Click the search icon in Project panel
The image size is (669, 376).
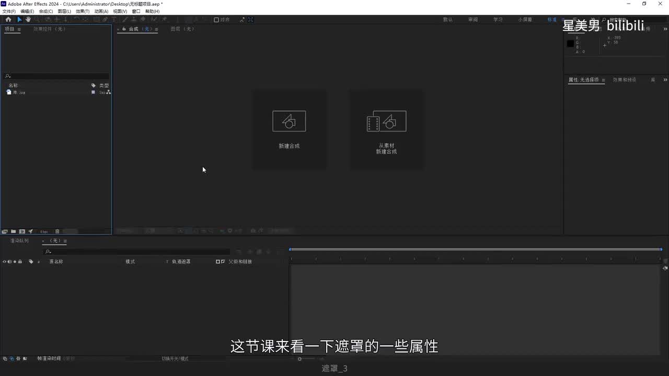(8, 76)
